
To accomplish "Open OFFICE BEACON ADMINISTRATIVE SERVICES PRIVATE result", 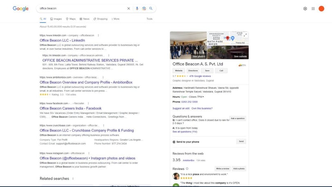I will (90, 60).
